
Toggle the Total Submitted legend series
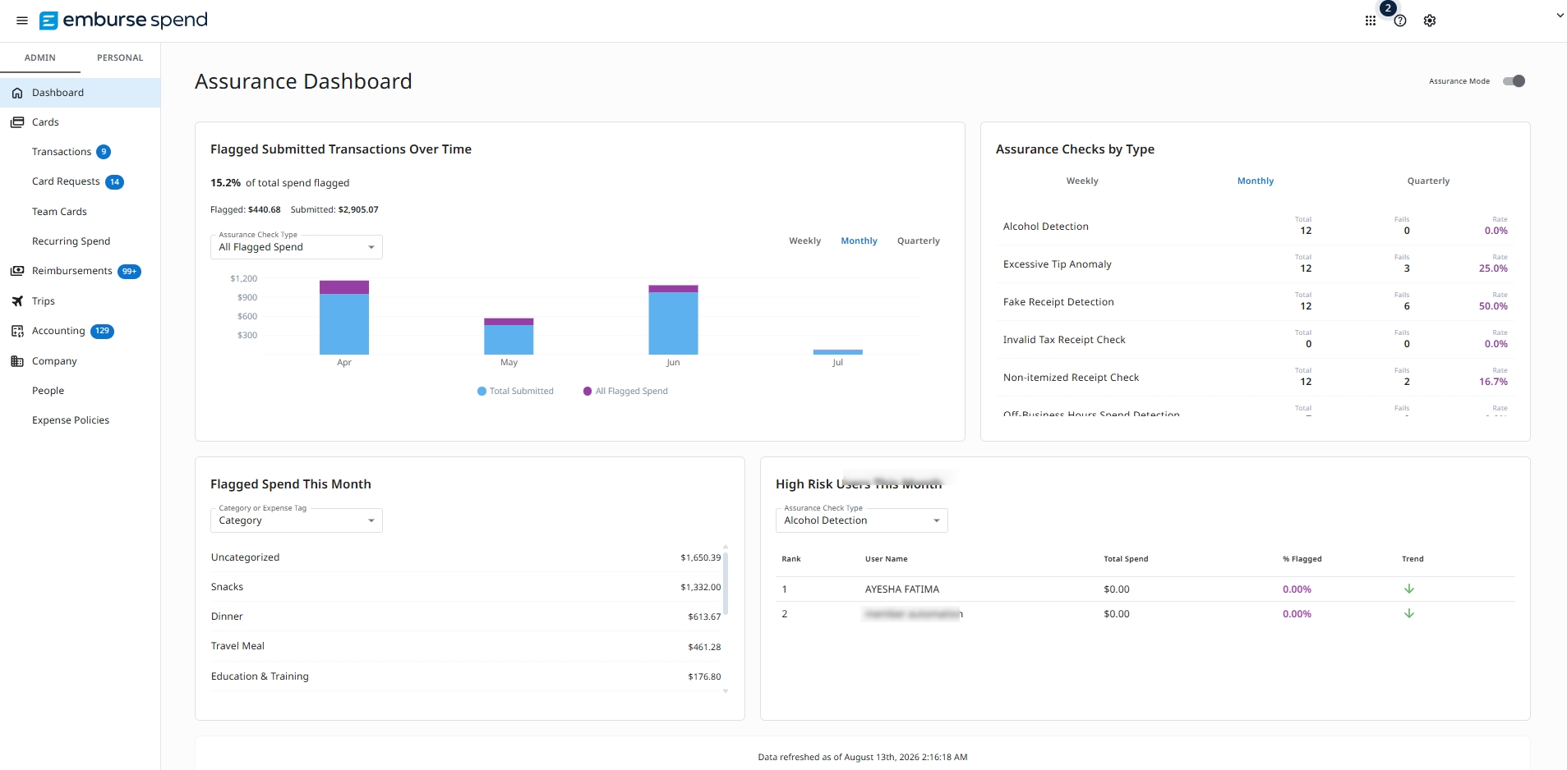515,392
